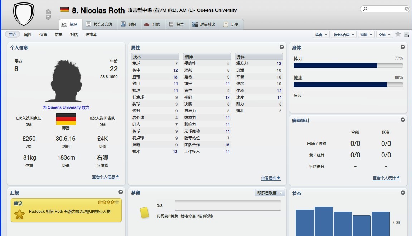Click the 身体 attribute column header
This screenshot has height=236, width=412.
point(259,57)
